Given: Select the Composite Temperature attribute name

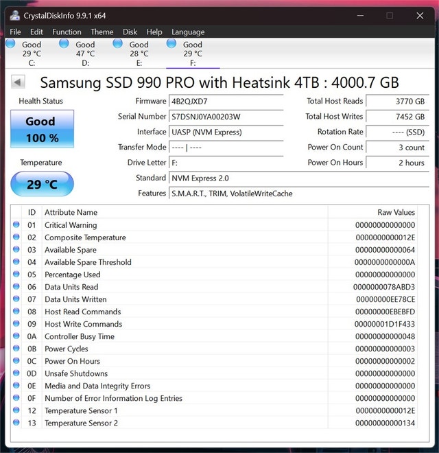Looking at the screenshot, I should point(85,237).
